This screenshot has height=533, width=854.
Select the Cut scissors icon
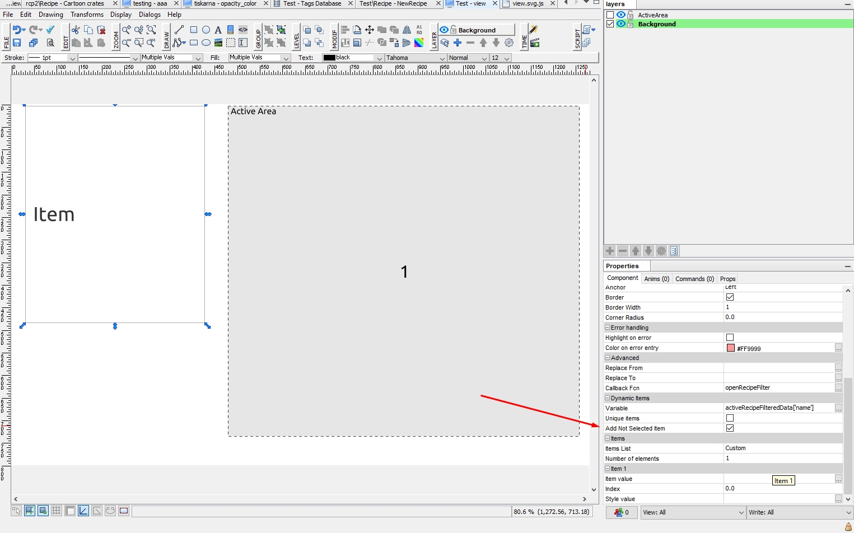pos(76,30)
